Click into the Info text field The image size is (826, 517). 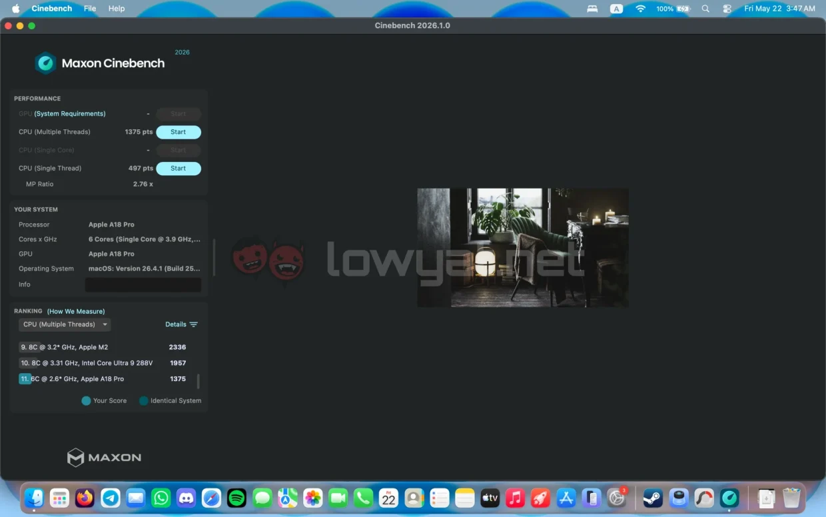[x=143, y=284]
